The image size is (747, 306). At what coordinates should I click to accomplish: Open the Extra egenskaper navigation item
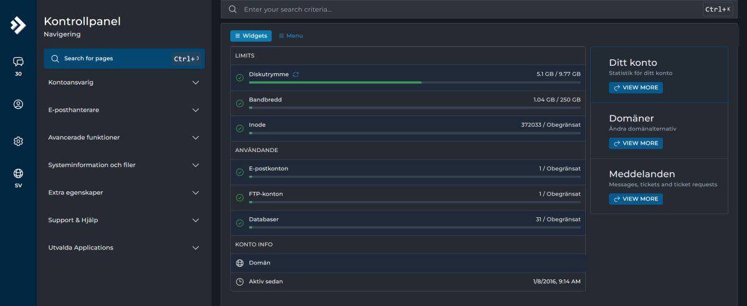point(124,193)
